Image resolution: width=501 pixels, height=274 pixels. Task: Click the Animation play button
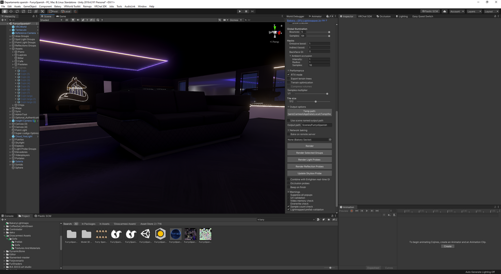[367, 211]
